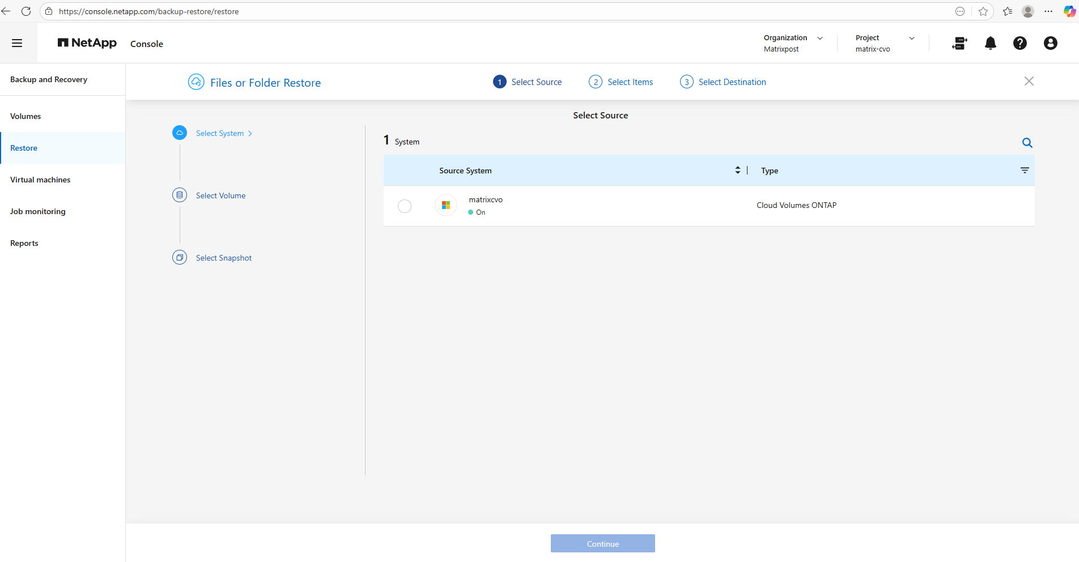Open the user account profile icon
This screenshot has height=562, width=1079.
tap(1050, 43)
